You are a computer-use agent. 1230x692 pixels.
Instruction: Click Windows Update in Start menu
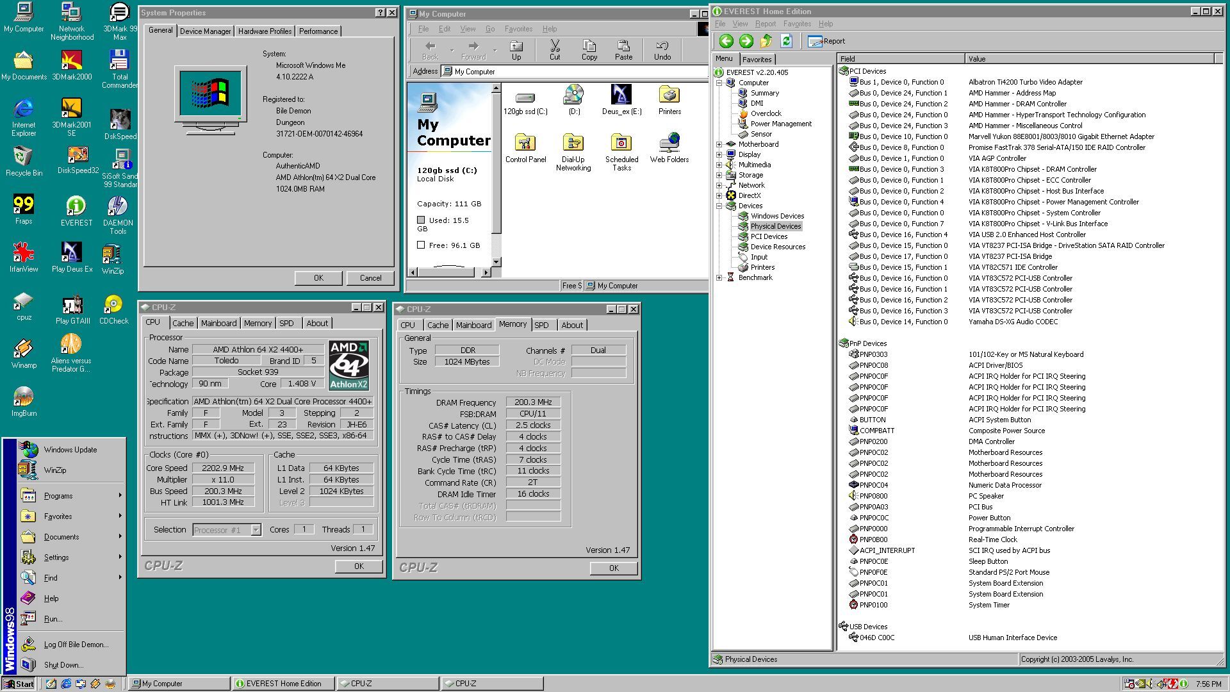[x=70, y=450]
